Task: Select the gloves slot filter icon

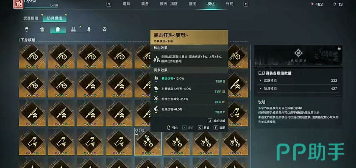Action: (89, 29)
